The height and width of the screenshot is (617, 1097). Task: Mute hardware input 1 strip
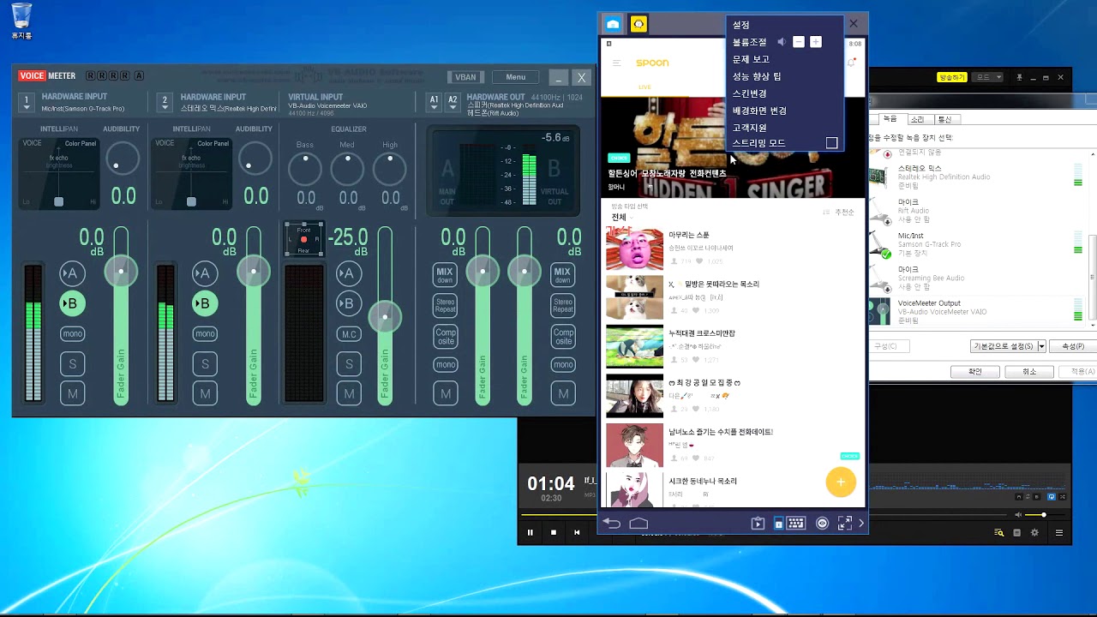[73, 394]
